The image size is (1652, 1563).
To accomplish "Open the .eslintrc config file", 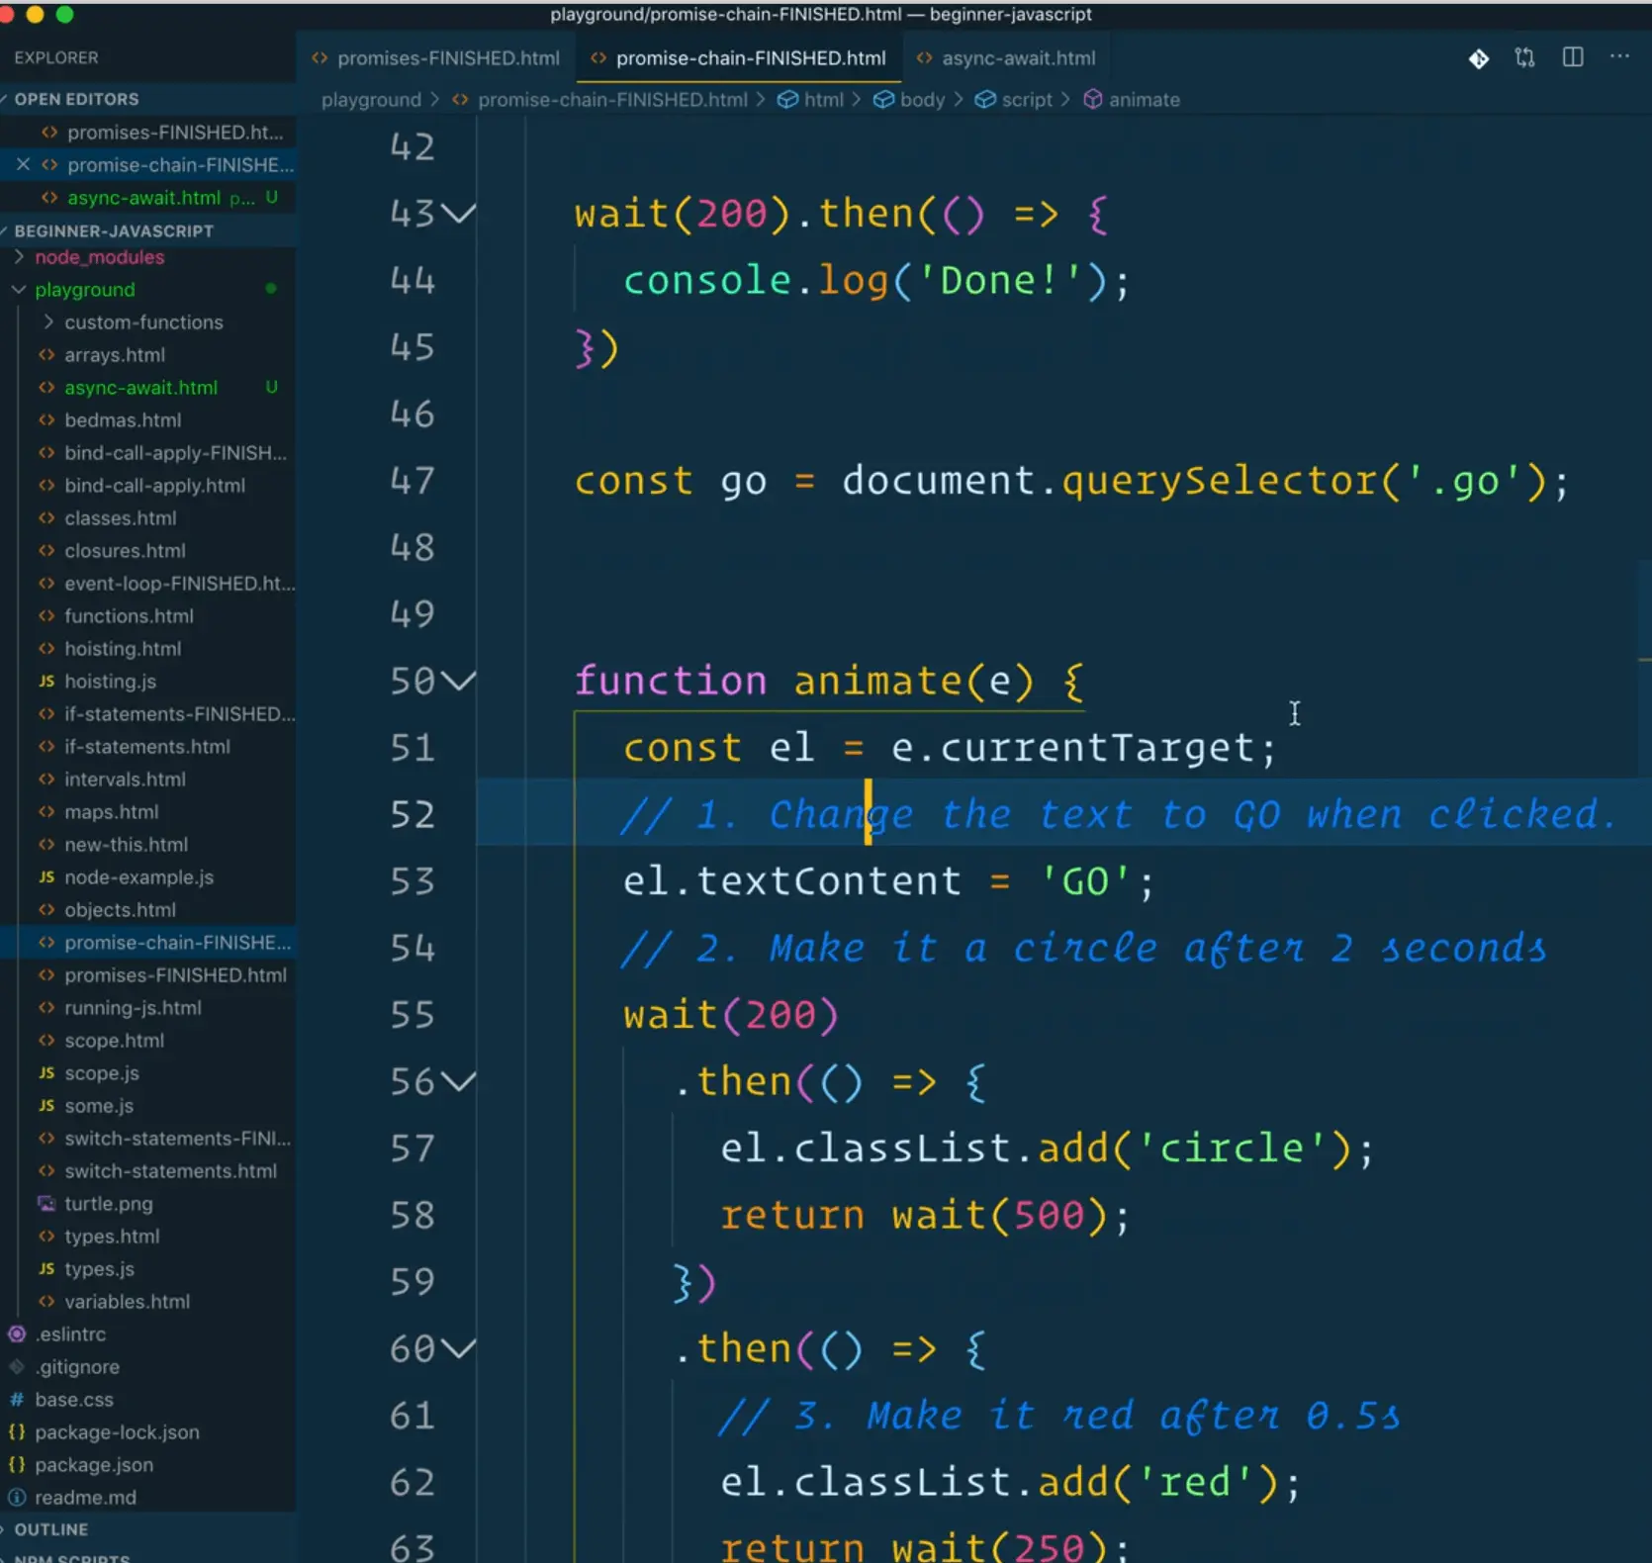I will point(70,1334).
